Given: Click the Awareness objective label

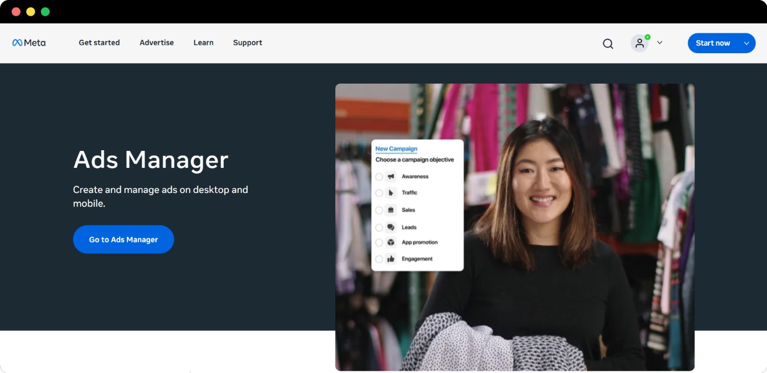Looking at the screenshot, I should point(415,177).
